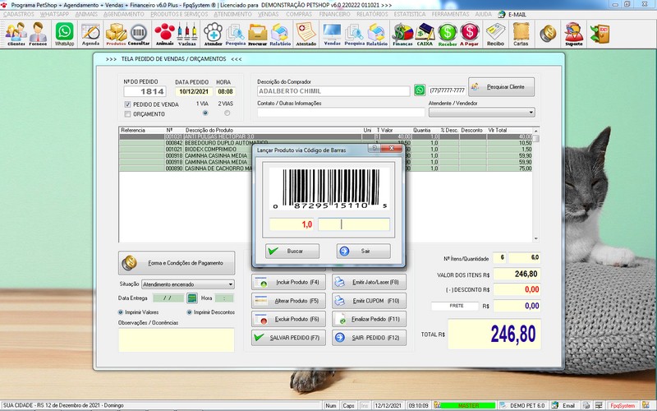
Task: Click the exit door toolbar icon
Action: (600, 34)
